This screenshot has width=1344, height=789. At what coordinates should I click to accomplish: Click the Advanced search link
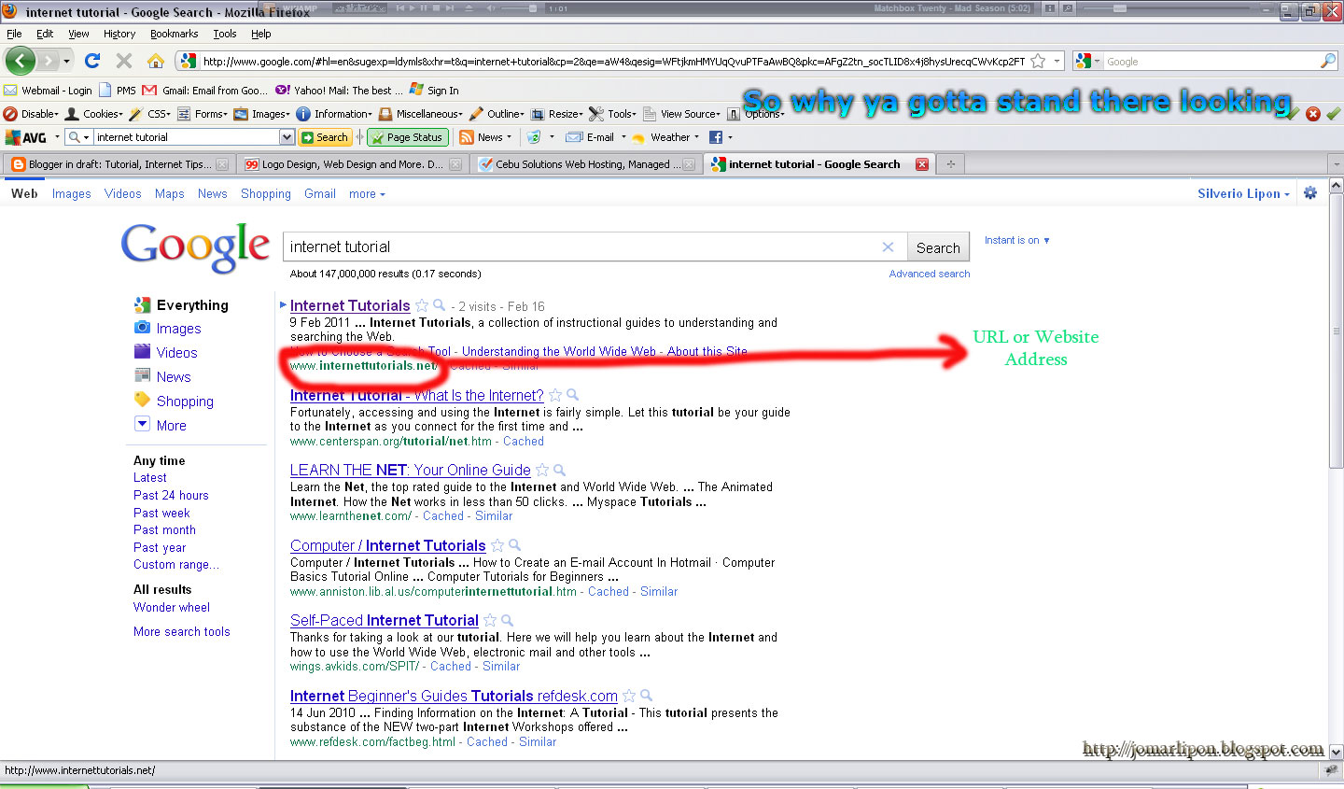(929, 274)
